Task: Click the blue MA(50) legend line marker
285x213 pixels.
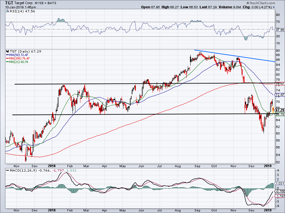Action: (x=8, y=55)
